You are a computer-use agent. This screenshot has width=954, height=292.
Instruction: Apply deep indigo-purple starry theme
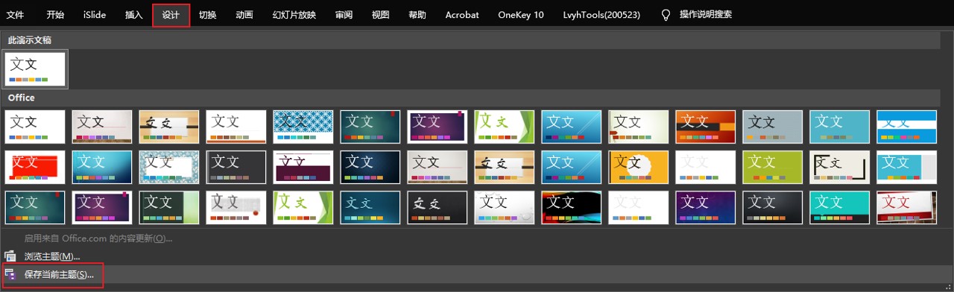(x=706, y=207)
